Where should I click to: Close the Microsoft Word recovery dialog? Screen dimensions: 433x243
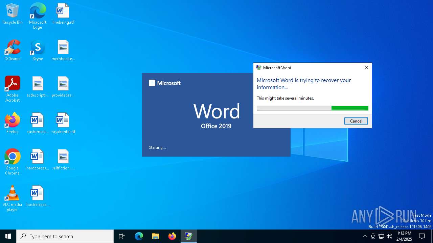[367, 67]
